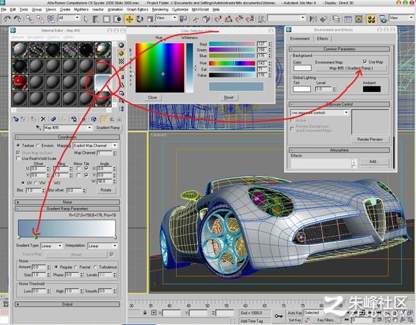416x325 pixels.
Task: Open Render Scene dialog icon
Action: pyautogui.click(x=383, y=19)
